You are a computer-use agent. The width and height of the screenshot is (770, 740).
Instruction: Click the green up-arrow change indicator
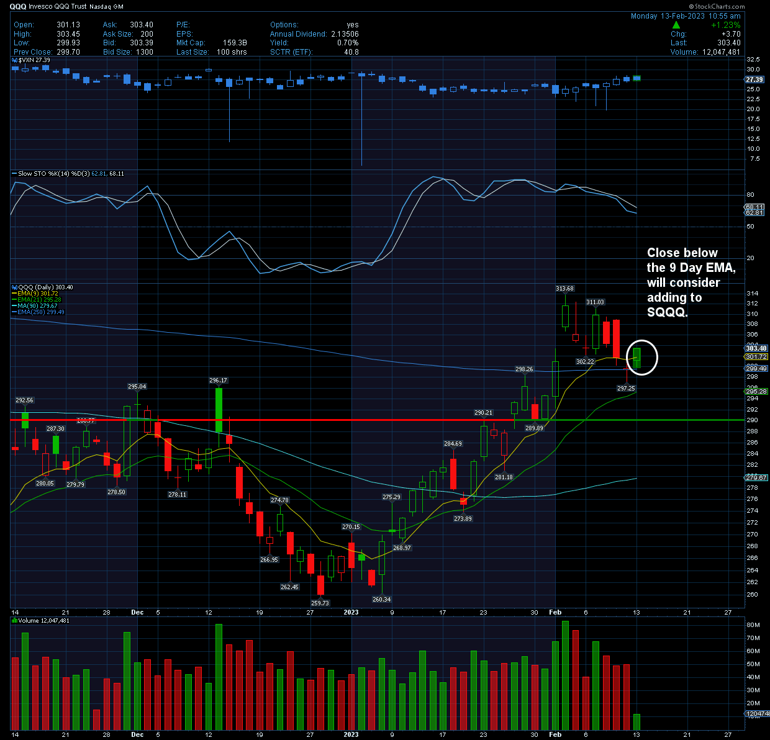coord(676,25)
